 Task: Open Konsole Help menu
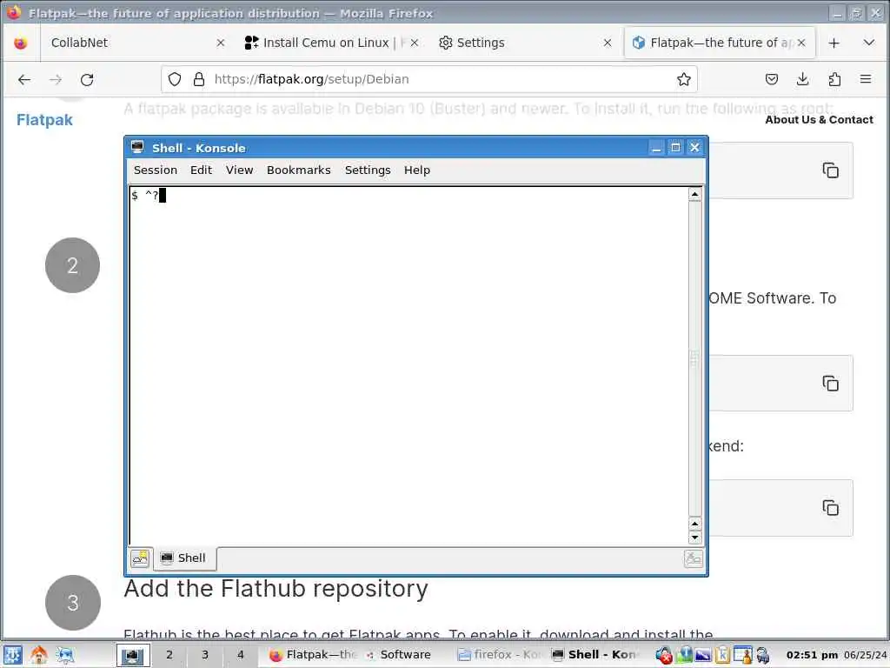tap(417, 170)
